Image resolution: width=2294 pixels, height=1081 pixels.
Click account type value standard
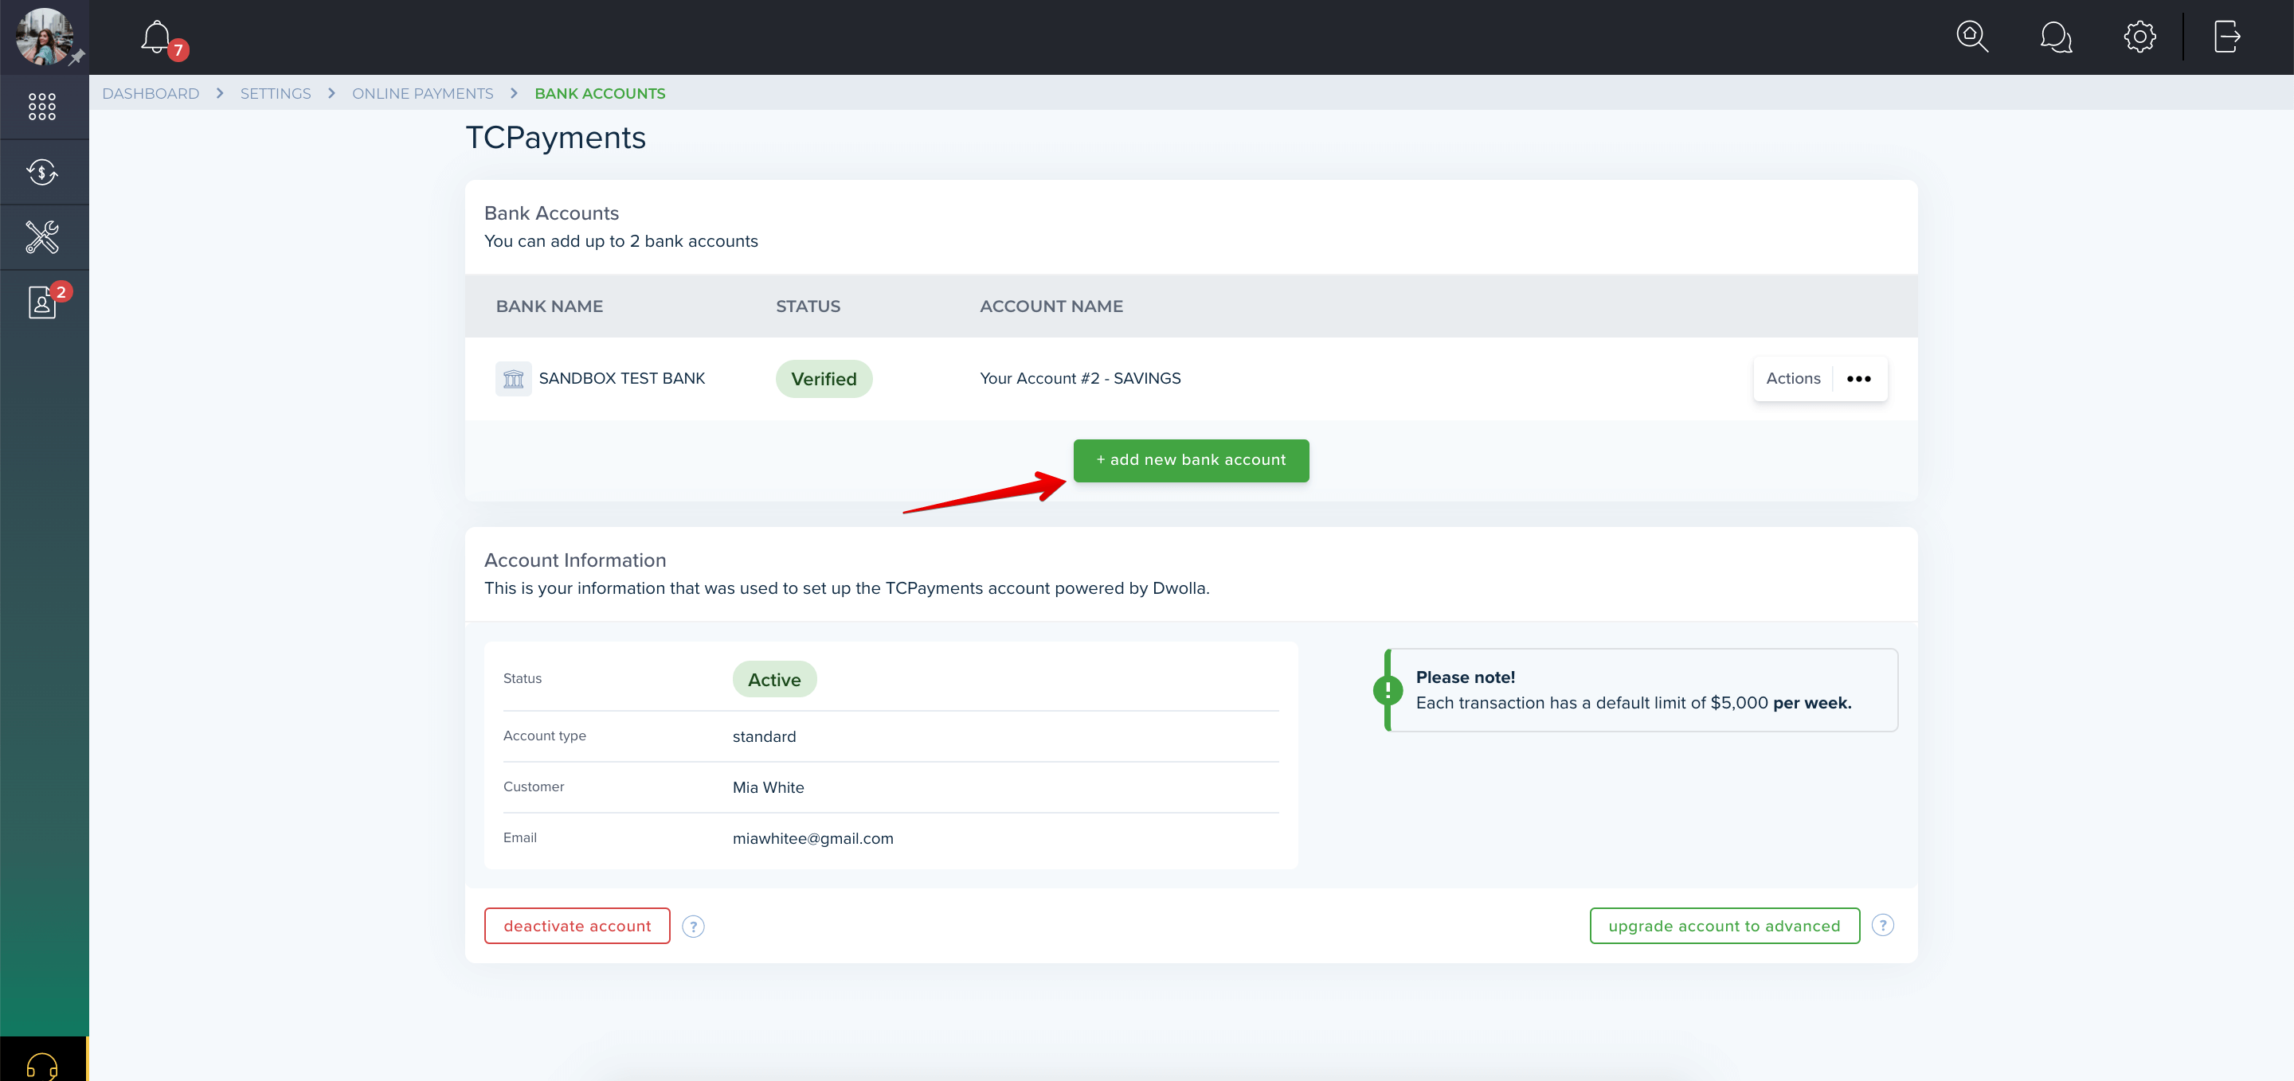[764, 736]
